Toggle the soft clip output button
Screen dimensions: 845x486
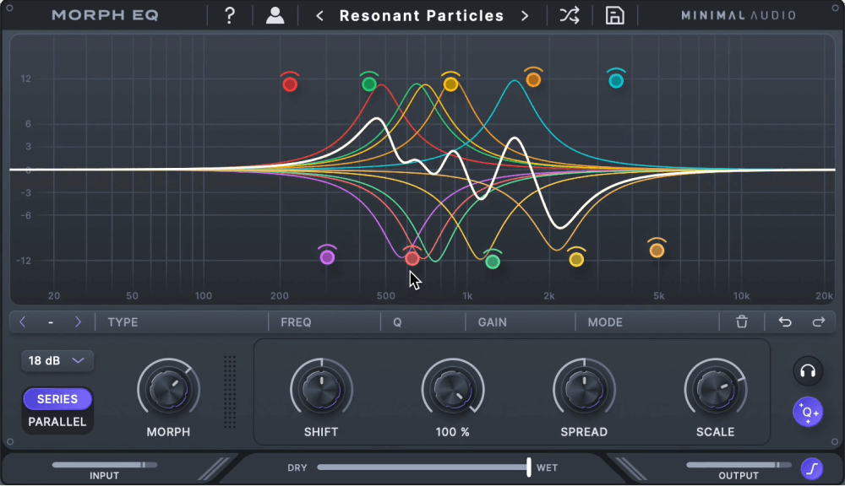pos(811,469)
